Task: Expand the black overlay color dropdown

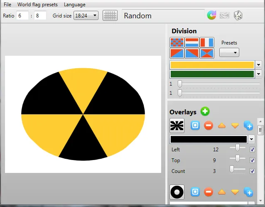Action: click(x=251, y=139)
